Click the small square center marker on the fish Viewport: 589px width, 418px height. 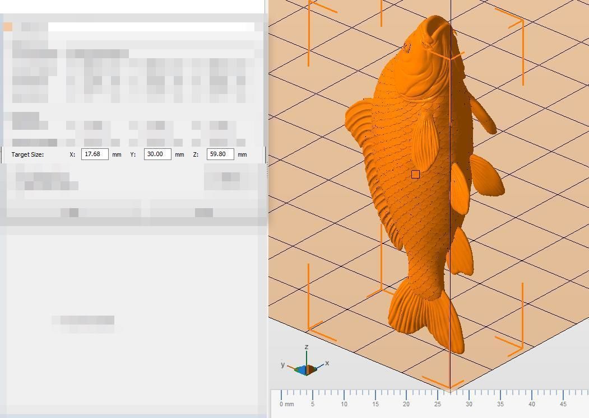click(x=415, y=175)
